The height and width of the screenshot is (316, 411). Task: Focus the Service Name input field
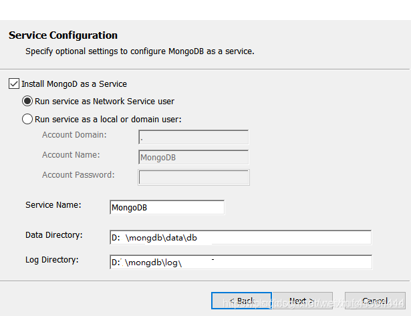coord(167,207)
